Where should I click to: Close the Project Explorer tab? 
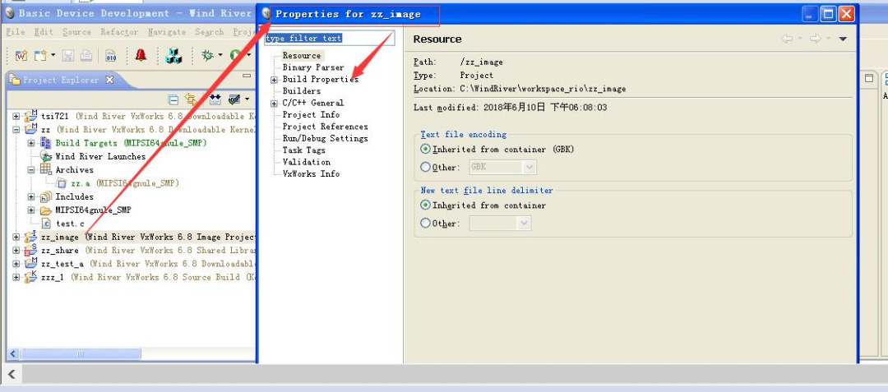click(x=109, y=80)
